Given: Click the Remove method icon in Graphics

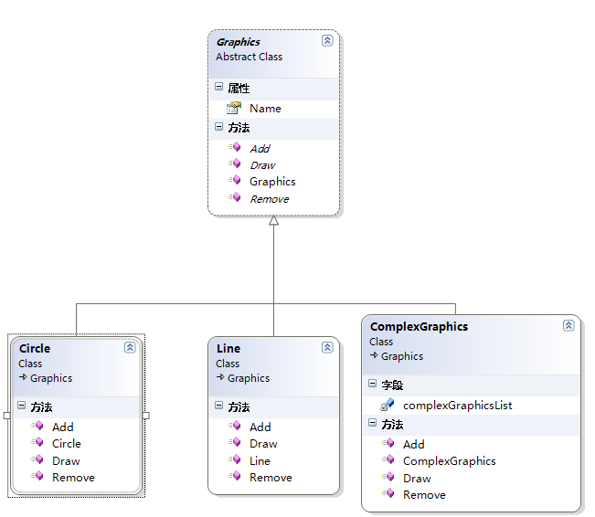Looking at the screenshot, I should pos(234,197).
